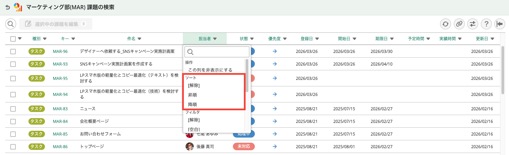Open issue key link MAR-84

(60, 121)
